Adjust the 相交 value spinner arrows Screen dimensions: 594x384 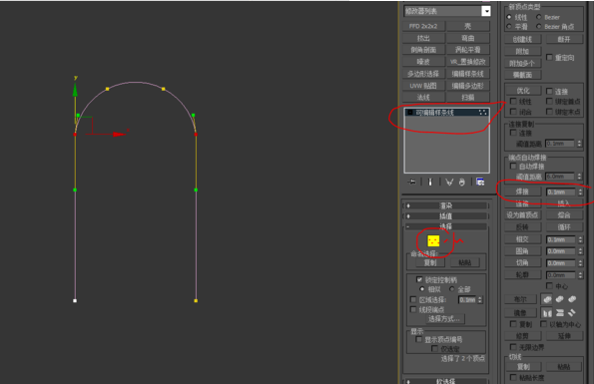pos(580,239)
